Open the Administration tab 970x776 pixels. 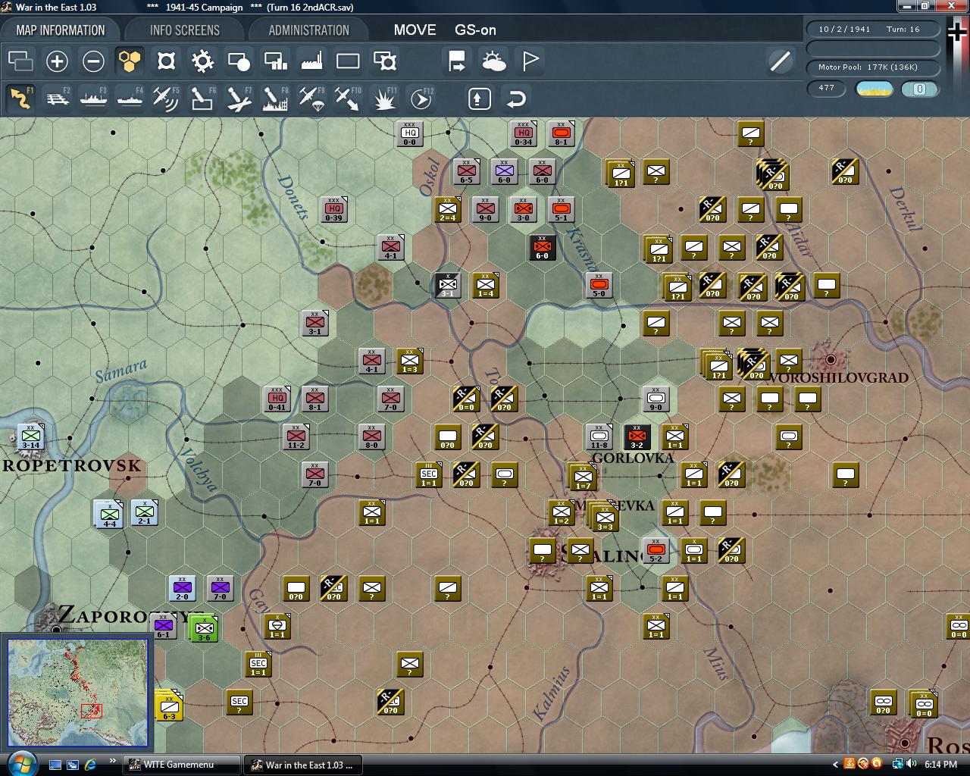point(309,30)
